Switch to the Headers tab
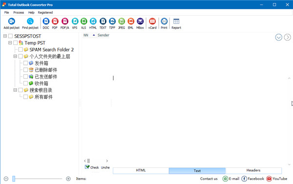Screen dimensions: 293x184 point(253,170)
